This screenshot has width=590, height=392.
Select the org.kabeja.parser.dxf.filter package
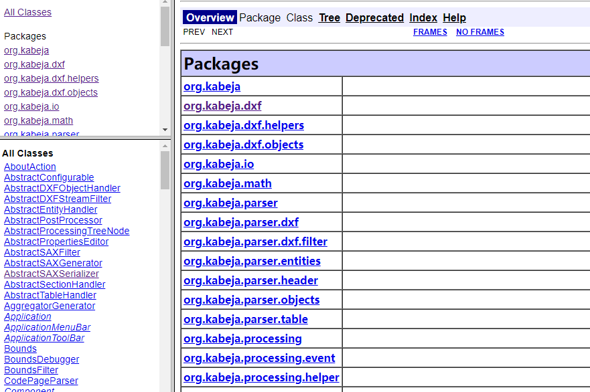coord(256,241)
